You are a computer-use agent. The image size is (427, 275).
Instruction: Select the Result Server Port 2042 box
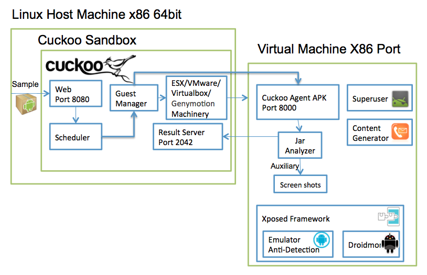coord(188,137)
